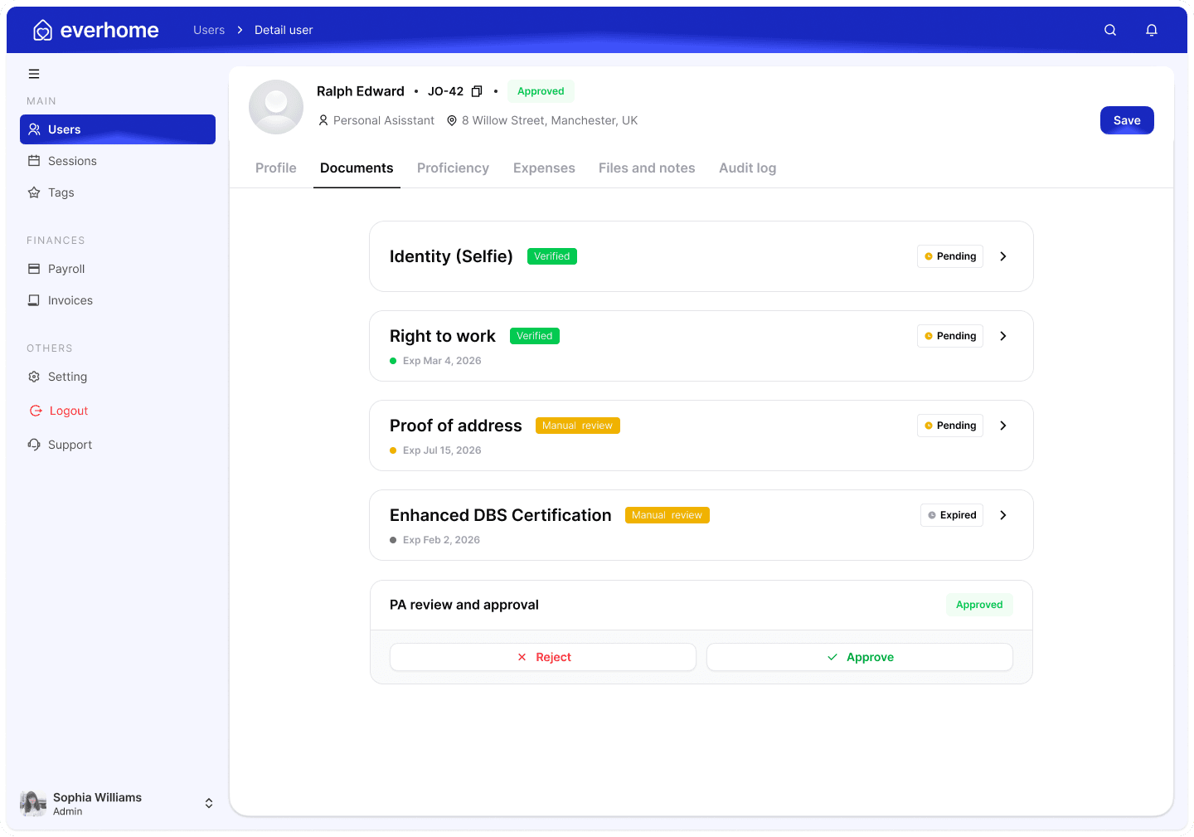Select the Documents tab
The height and width of the screenshot is (837, 1194).
click(x=357, y=168)
